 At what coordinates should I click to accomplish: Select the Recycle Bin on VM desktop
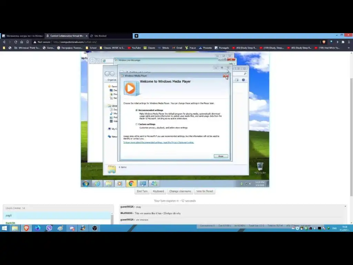260,168
